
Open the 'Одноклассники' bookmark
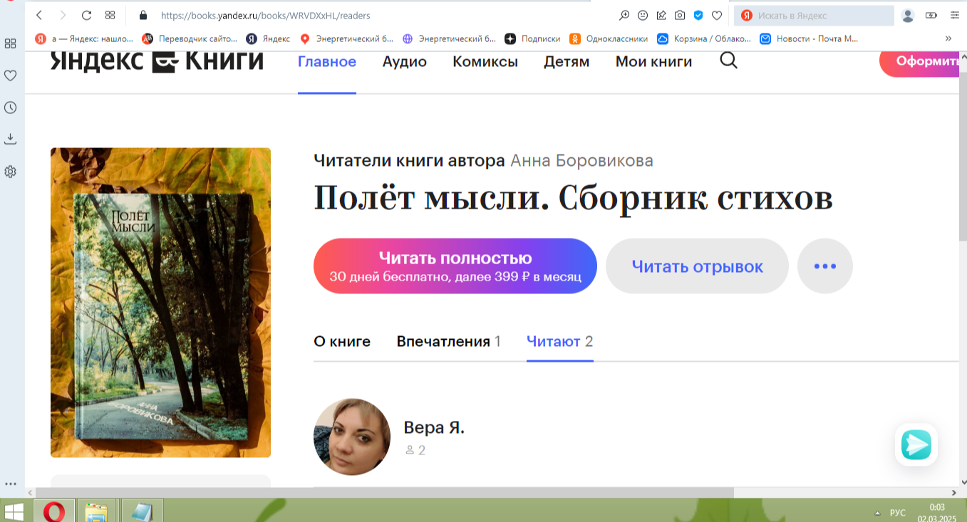click(609, 38)
